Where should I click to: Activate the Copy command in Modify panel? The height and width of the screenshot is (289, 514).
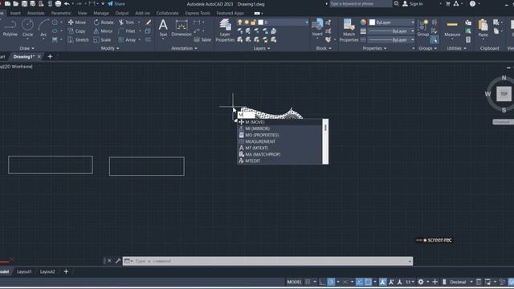(77, 31)
